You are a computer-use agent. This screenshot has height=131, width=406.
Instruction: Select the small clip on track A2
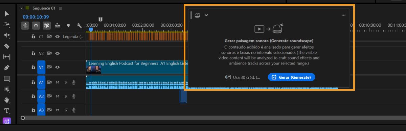(x=183, y=96)
